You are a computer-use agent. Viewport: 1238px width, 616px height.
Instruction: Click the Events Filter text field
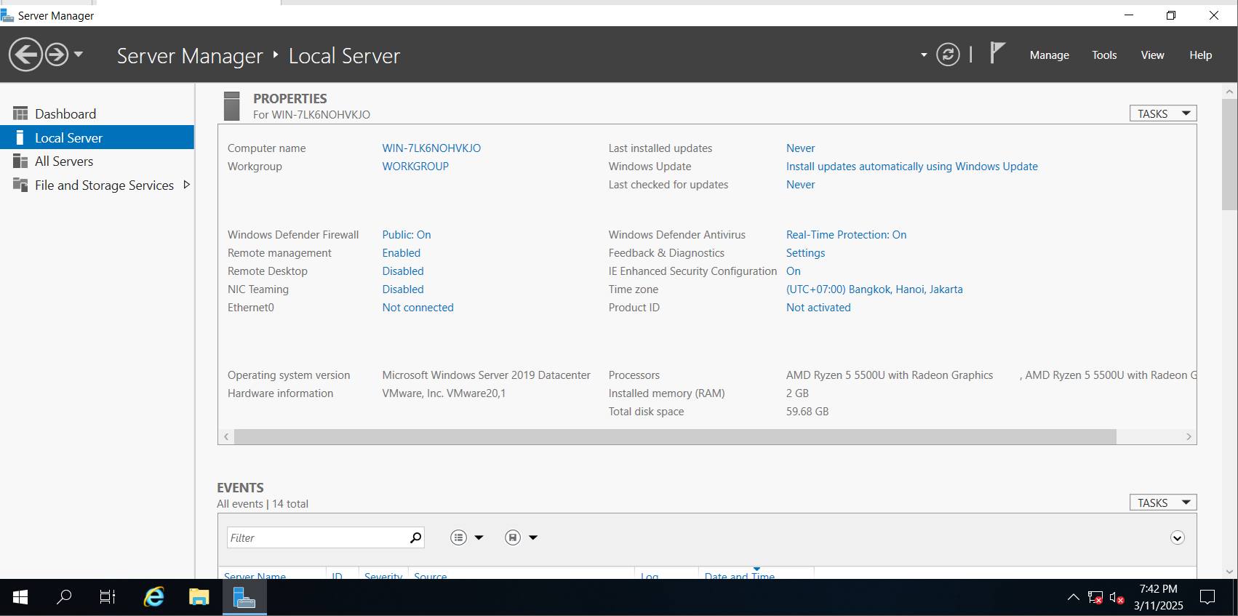(316, 537)
